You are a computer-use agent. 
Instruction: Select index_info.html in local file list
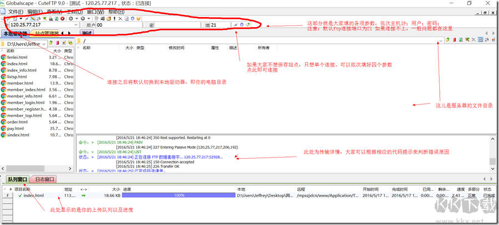click(x=22, y=70)
